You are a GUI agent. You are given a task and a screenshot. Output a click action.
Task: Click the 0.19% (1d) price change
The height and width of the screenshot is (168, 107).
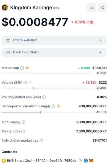(x=82, y=22)
